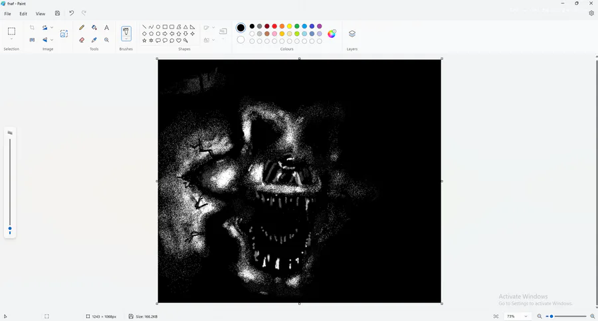Image resolution: width=598 pixels, height=321 pixels.
Task: Choose the Curve shape
Action: tap(151, 27)
